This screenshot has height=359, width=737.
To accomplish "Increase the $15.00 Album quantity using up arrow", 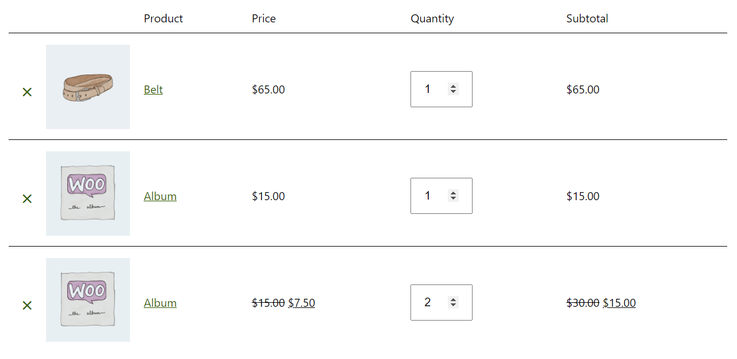I will 453,193.
